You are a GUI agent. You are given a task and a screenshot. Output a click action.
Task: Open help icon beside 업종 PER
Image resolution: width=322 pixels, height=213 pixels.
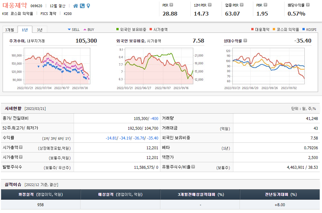pyautogui.click(x=242, y=5)
